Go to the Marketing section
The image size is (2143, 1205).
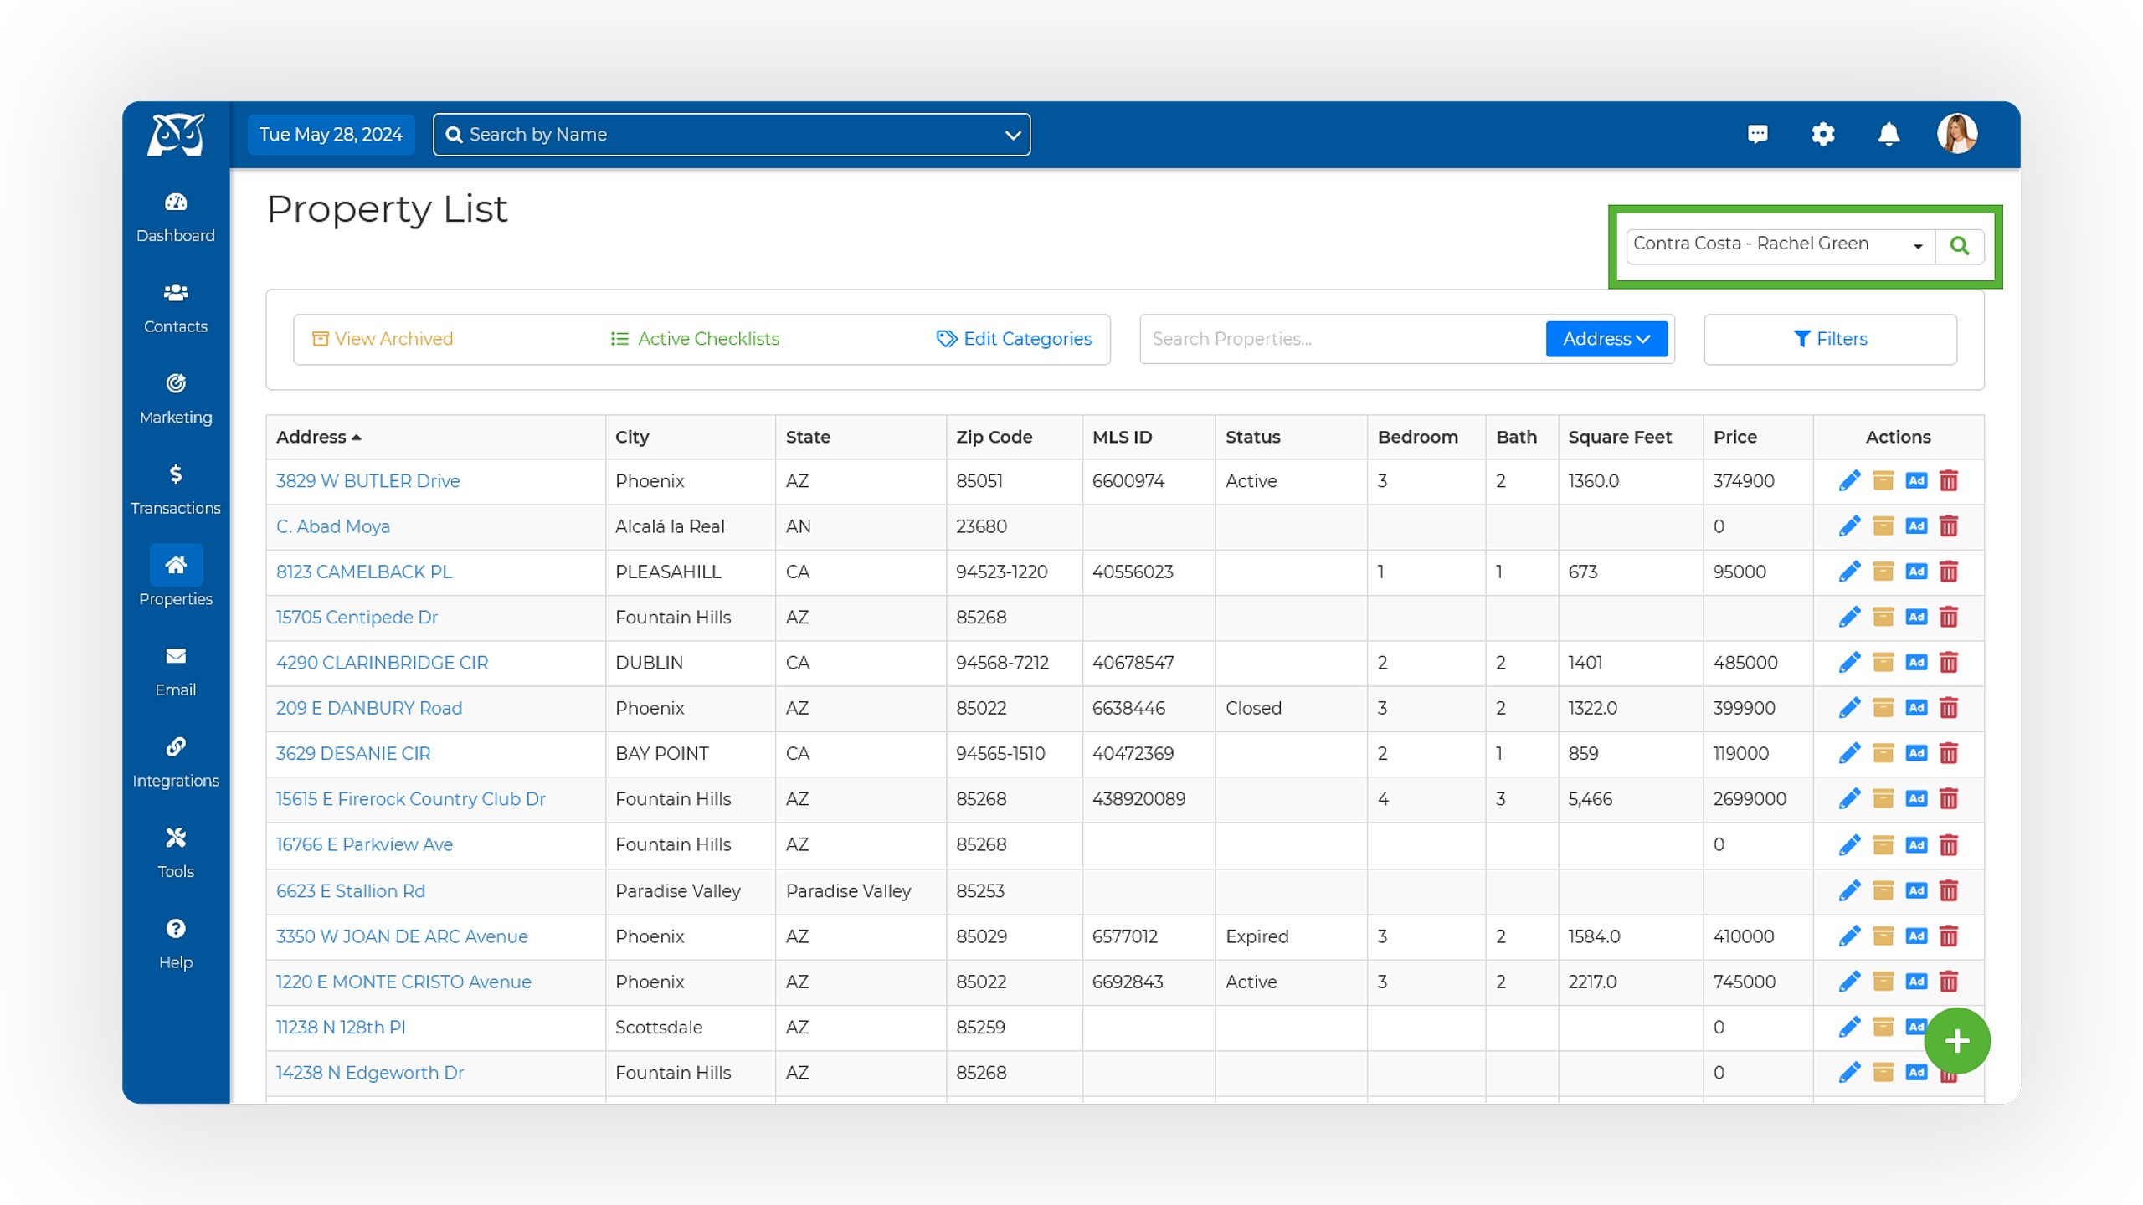[176, 399]
